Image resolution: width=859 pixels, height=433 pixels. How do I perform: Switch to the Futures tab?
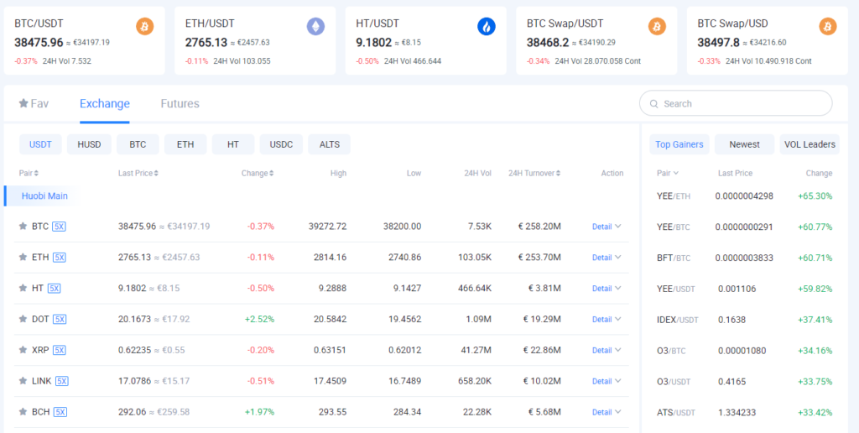(x=180, y=103)
